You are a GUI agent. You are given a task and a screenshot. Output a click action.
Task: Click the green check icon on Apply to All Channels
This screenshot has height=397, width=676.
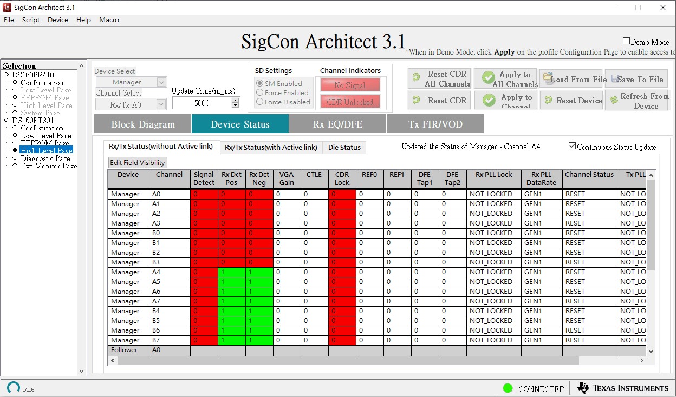coord(489,78)
